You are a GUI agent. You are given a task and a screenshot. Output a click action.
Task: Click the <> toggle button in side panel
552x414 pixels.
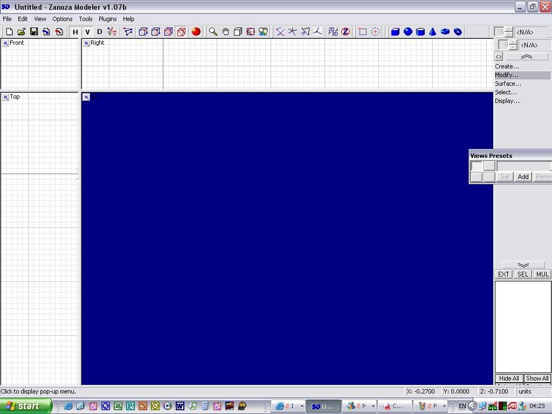click(499, 57)
